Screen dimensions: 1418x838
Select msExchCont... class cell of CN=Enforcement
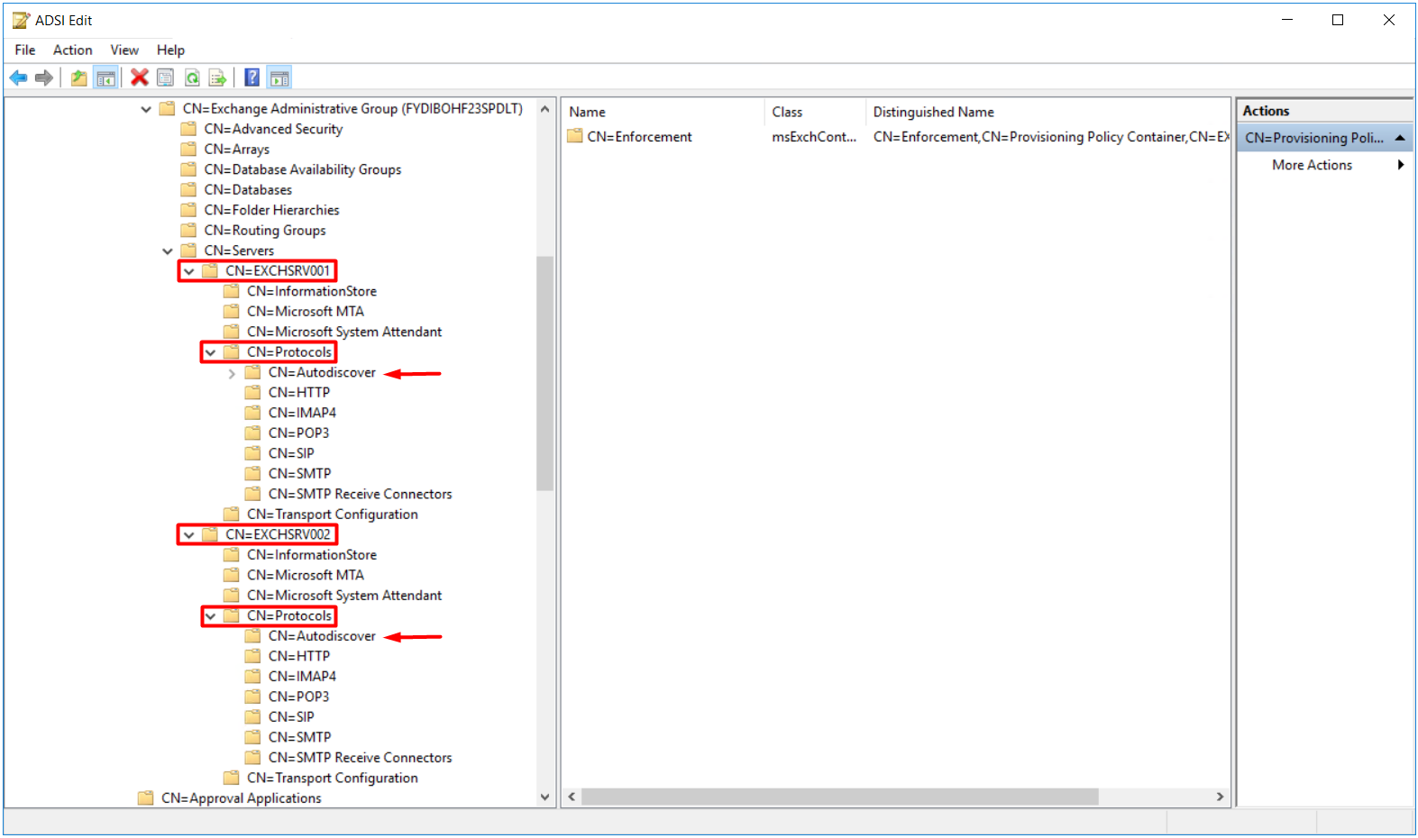point(814,137)
